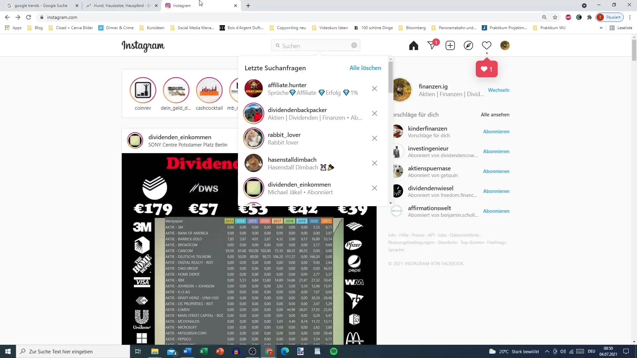
Task: Click the AdBlock extension icon
Action: (568, 17)
